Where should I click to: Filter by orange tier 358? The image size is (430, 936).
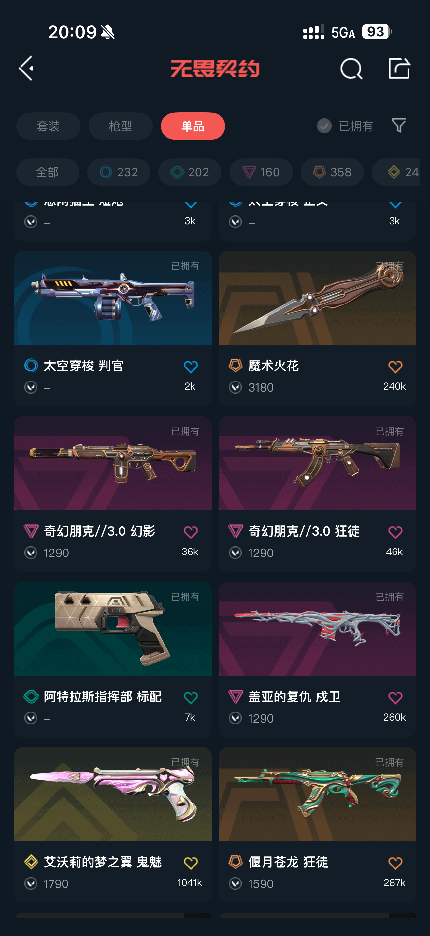332,172
